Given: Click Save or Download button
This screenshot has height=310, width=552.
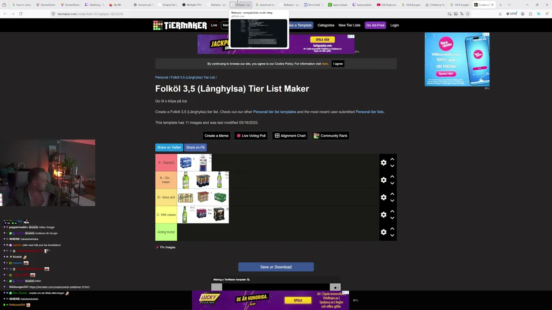Looking at the screenshot, I should [276, 267].
